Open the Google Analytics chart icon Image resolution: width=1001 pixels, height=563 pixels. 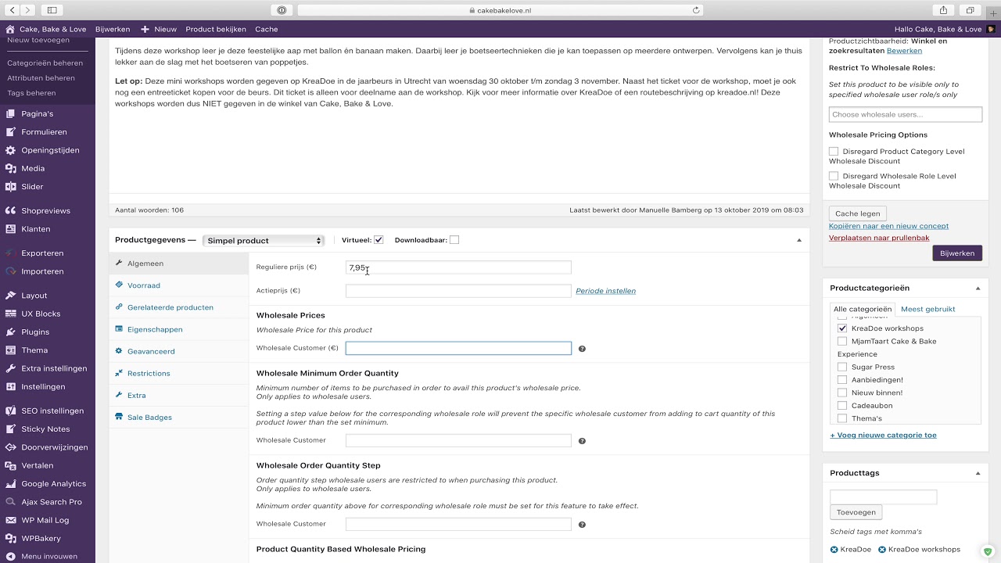click(x=10, y=483)
